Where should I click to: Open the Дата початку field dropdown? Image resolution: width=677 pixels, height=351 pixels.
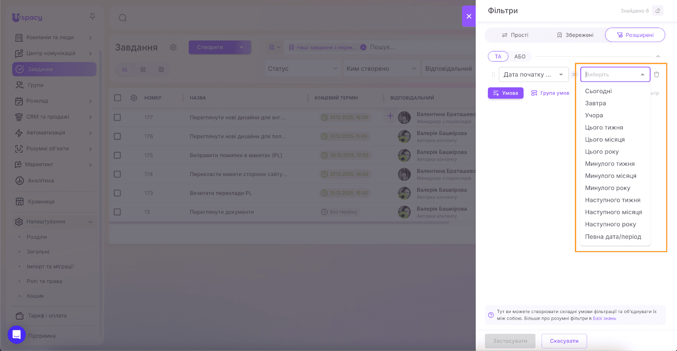coord(534,74)
